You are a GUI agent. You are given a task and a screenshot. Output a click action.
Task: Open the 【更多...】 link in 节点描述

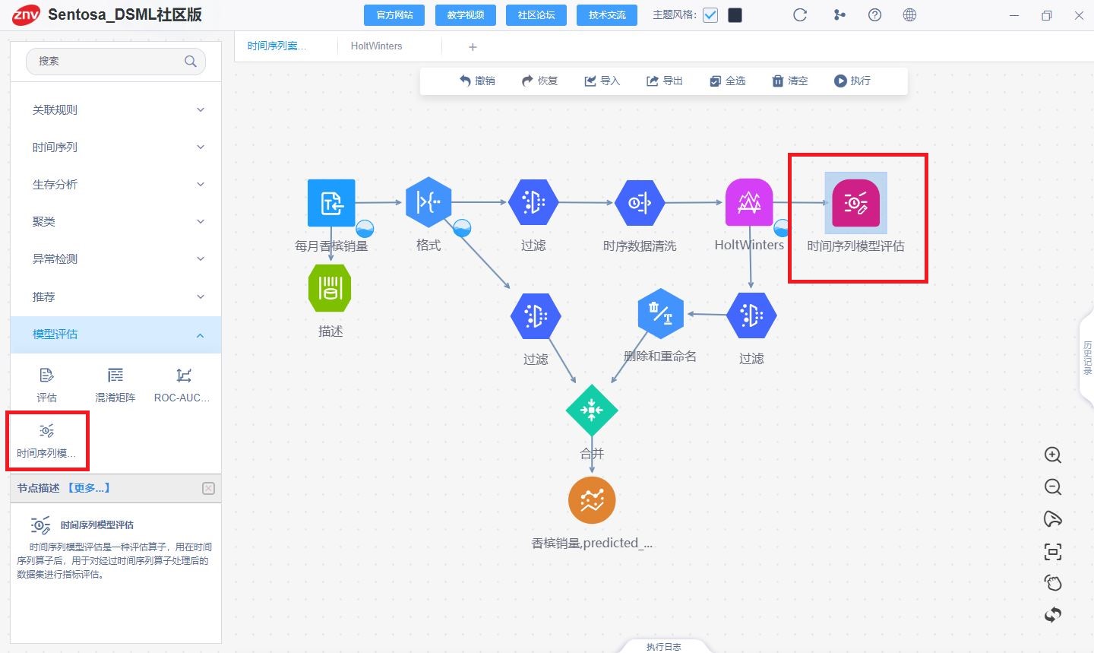point(89,488)
